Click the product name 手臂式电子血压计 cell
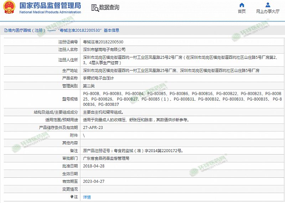 [x=98, y=78]
